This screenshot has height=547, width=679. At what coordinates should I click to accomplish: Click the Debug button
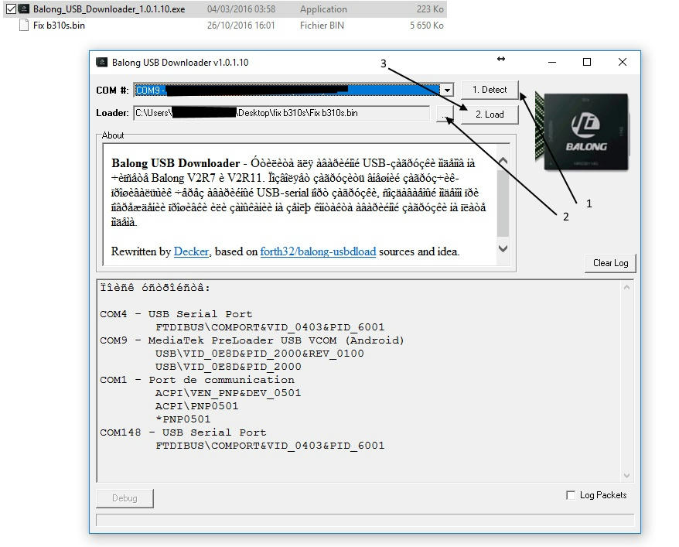tap(125, 498)
